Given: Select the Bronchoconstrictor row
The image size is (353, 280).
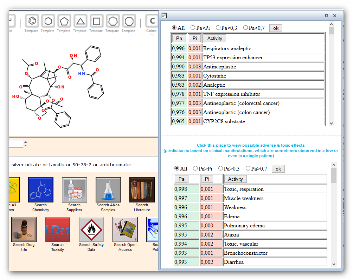Looking at the screenshot, I should pyautogui.click(x=250, y=253).
